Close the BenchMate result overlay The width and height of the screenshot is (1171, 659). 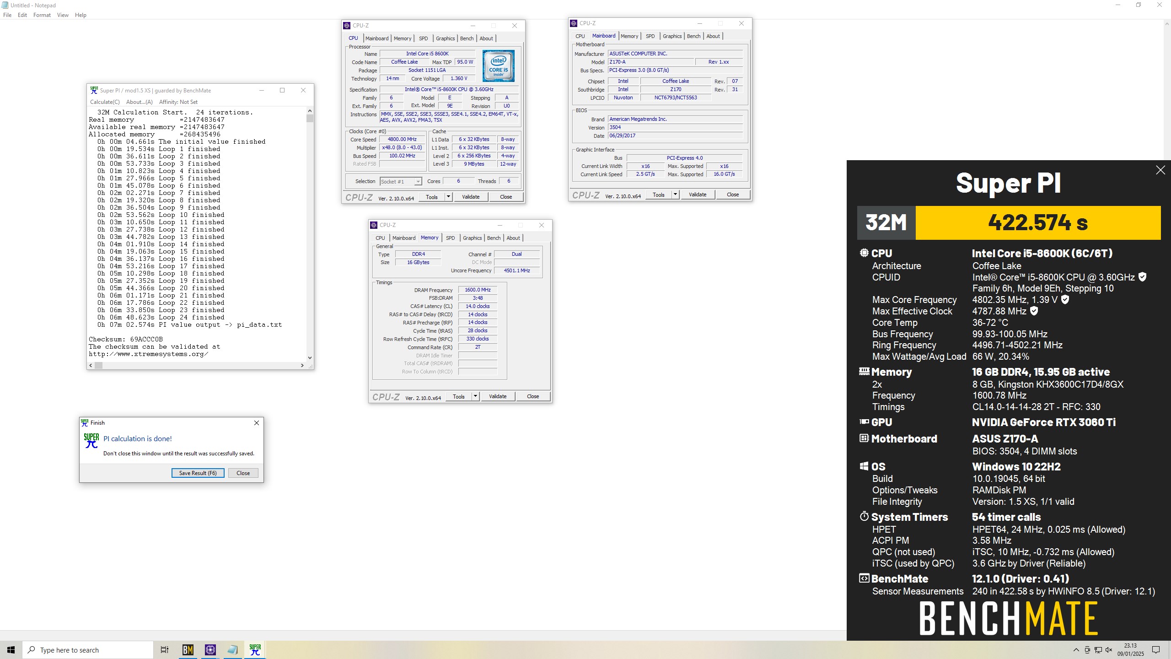click(1160, 170)
